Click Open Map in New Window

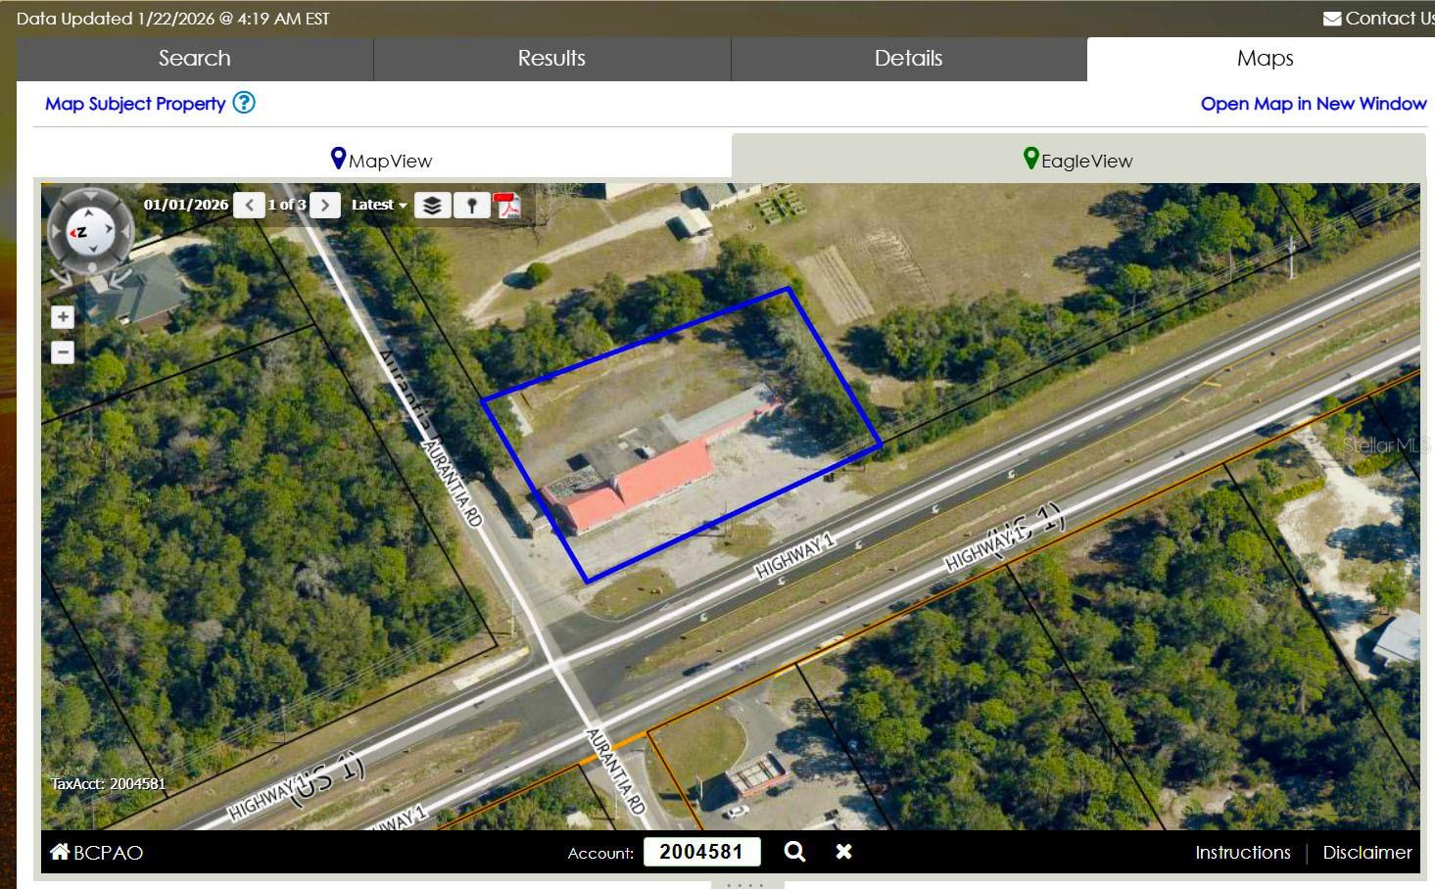(x=1313, y=103)
